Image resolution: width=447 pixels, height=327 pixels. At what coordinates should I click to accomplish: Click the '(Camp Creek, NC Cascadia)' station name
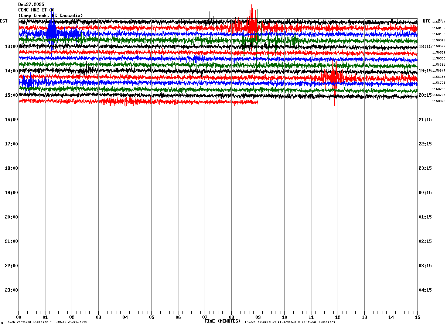(x=51, y=16)
